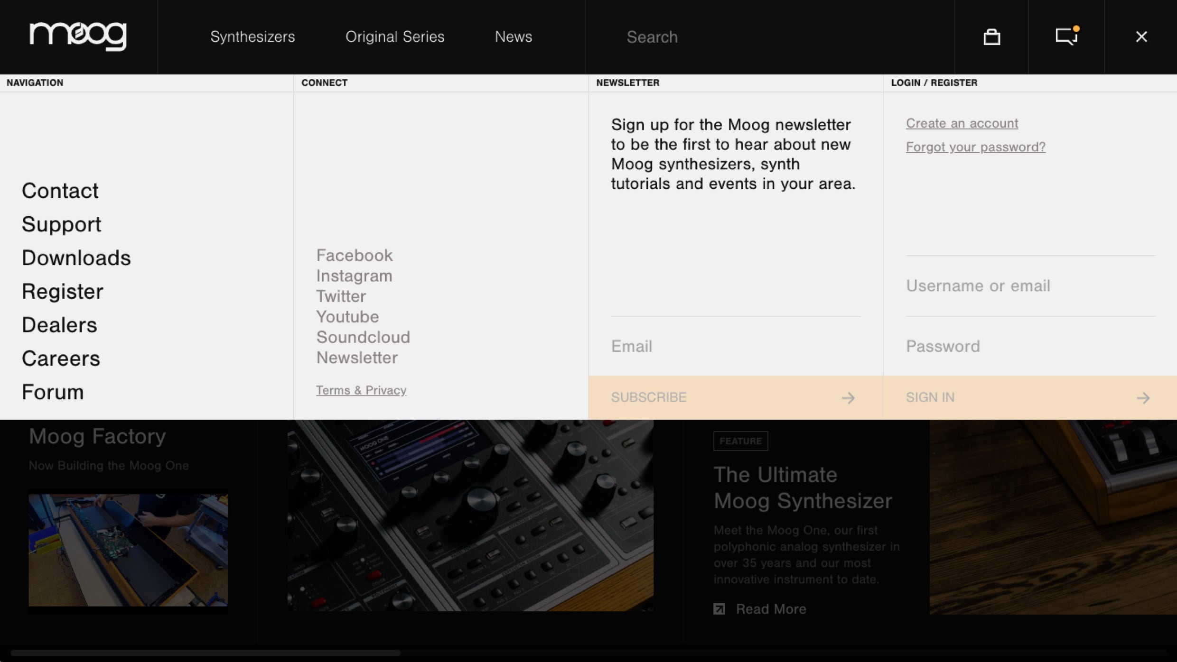
Task: Open the Synthesizers menu
Action: click(252, 37)
